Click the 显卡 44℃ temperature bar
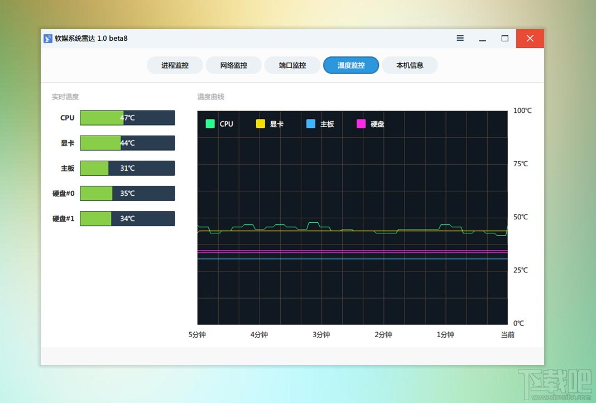 click(127, 143)
